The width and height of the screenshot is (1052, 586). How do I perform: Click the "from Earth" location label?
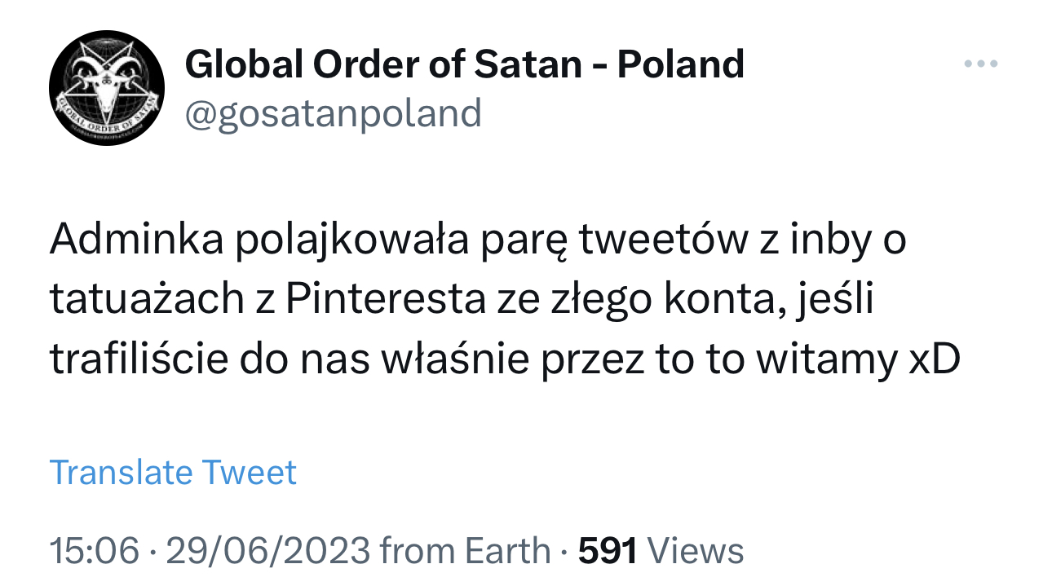click(465, 551)
